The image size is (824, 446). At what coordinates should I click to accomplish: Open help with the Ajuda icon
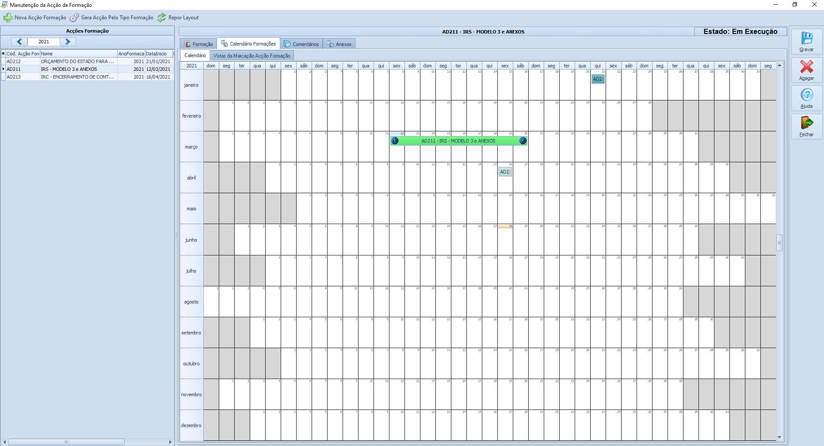[x=806, y=95]
